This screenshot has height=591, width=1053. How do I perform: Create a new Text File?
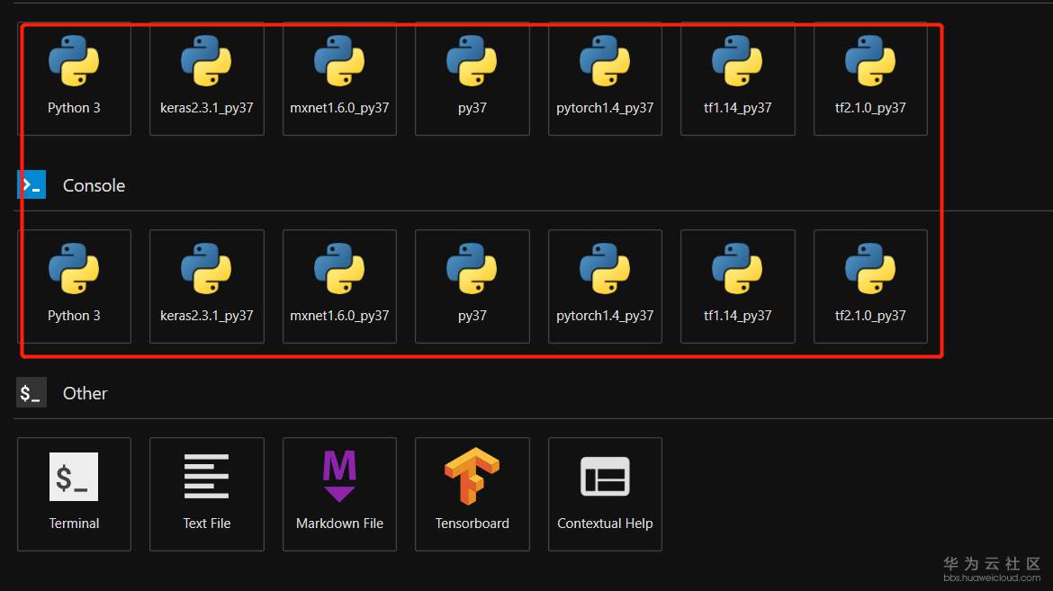click(x=207, y=494)
